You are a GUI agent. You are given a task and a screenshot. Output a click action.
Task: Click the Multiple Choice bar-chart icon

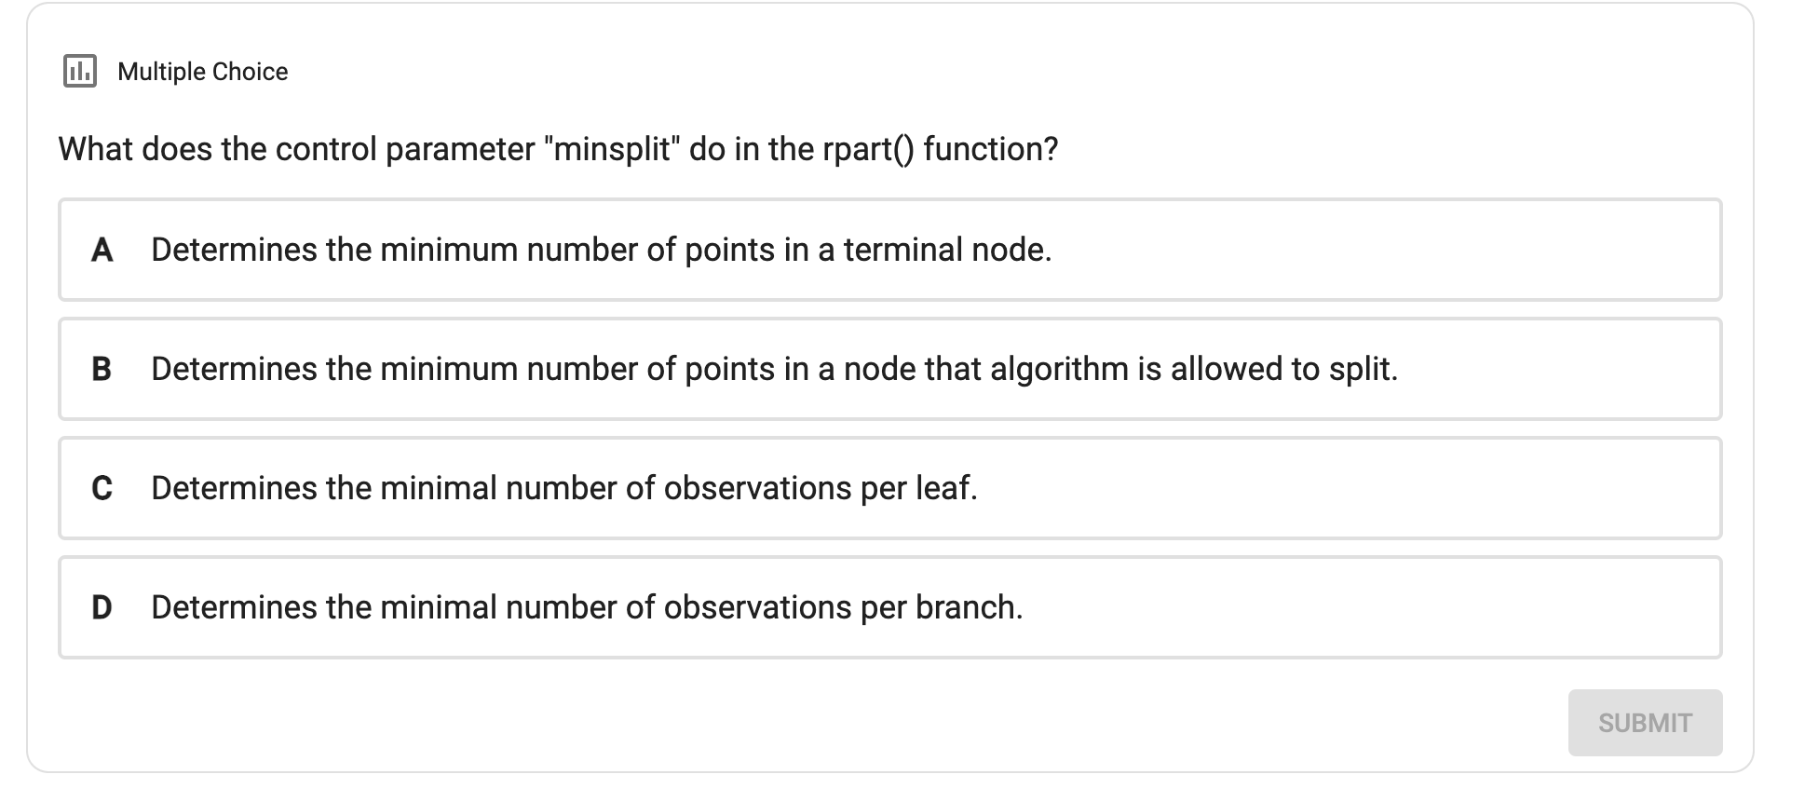pos(80,69)
